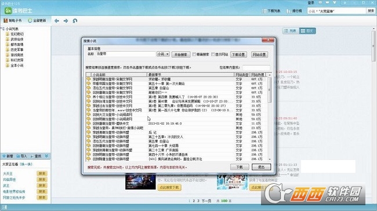This screenshot has width=377, height=211.
Task: Select 科幻灵异 category in novel list
Action: [x=17, y=60]
